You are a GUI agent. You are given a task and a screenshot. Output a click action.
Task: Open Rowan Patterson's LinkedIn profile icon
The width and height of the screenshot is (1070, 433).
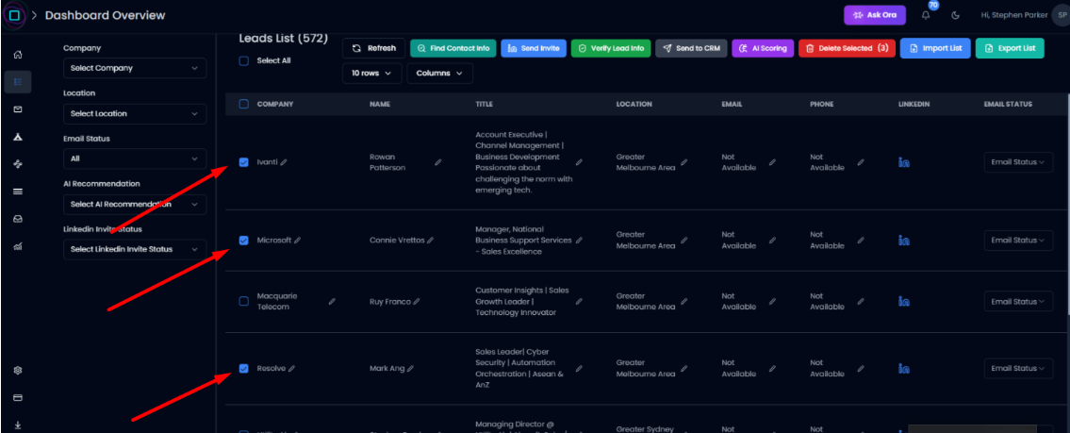pyautogui.click(x=903, y=162)
